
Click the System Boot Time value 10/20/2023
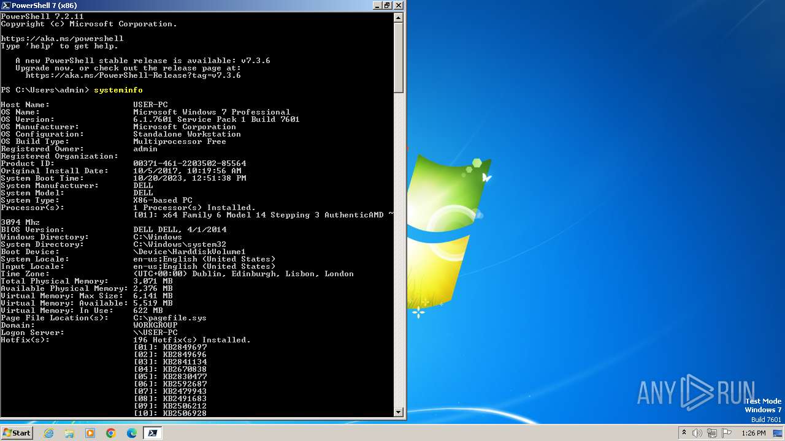click(x=190, y=178)
